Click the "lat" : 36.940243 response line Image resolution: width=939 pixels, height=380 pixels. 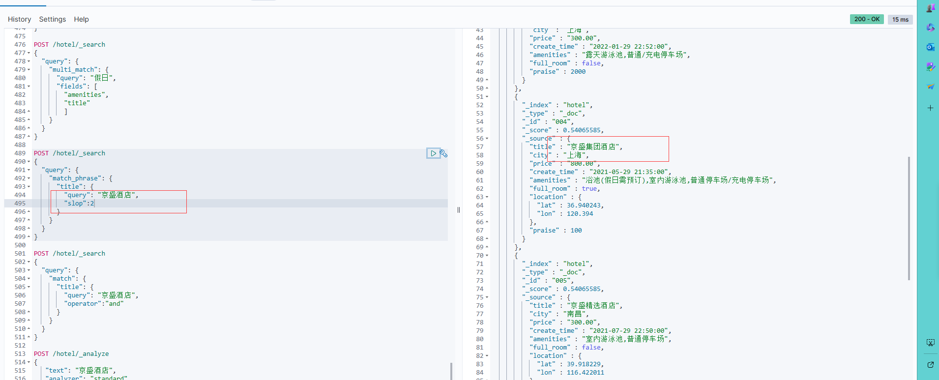(x=570, y=205)
